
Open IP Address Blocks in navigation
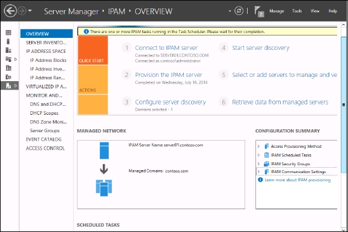48,60
